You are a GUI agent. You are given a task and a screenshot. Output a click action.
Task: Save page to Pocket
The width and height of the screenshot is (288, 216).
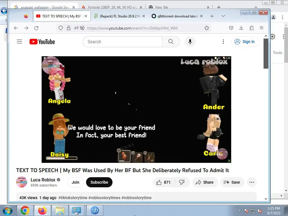point(231,28)
